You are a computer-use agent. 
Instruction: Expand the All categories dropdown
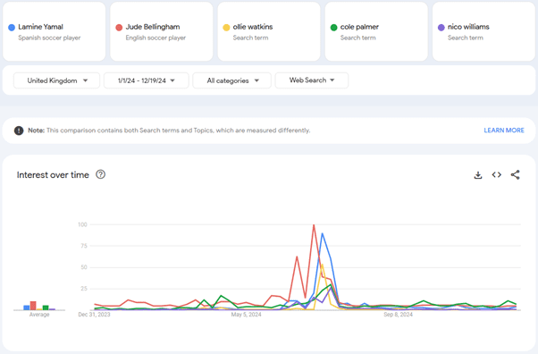232,80
